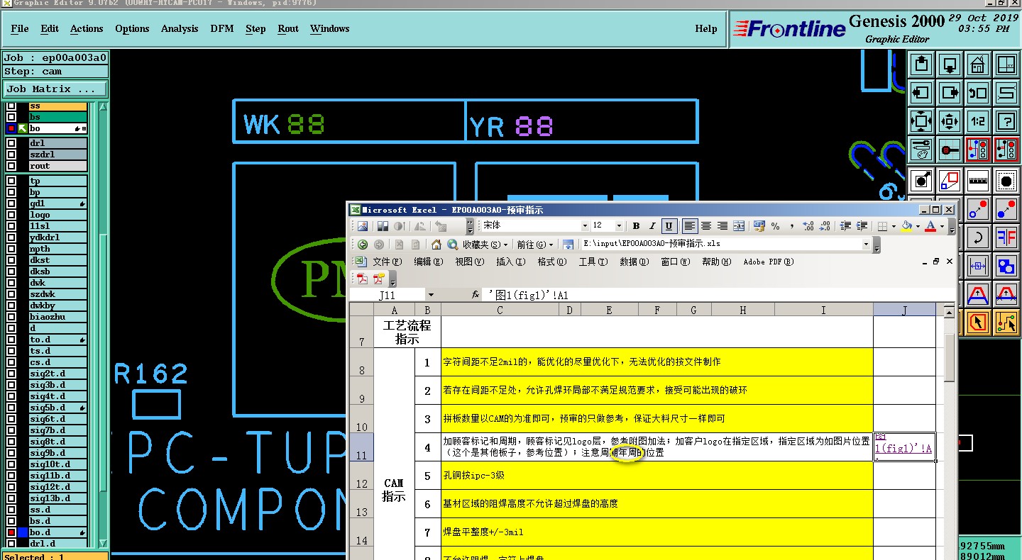Viewport: 1022px width, 560px height.
Task: Open the fill color dropdown arrow
Action: point(916,226)
